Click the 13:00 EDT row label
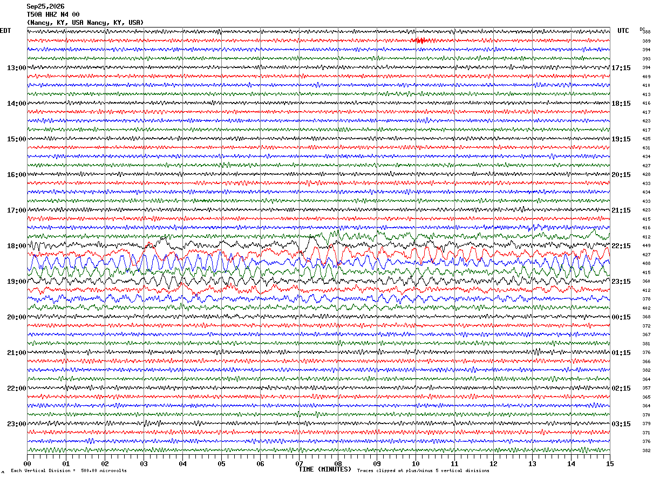The image size is (653, 478). [x=16, y=68]
